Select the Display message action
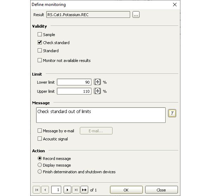 coord(40,165)
